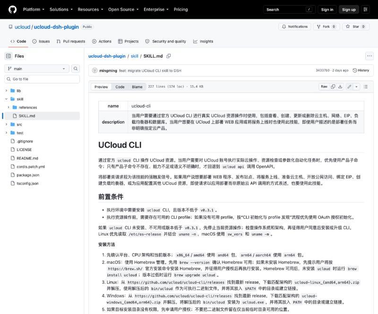
Task: Open the Insights tab
Action: tap(203, 41)
